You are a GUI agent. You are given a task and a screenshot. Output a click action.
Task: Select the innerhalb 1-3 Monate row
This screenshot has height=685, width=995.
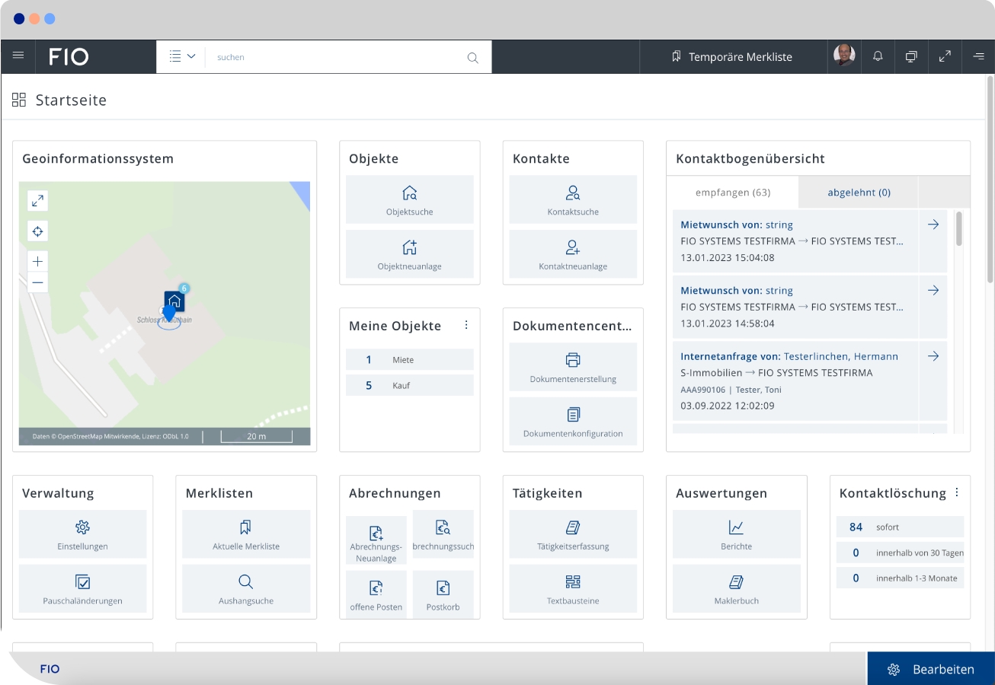click(900, 578)
